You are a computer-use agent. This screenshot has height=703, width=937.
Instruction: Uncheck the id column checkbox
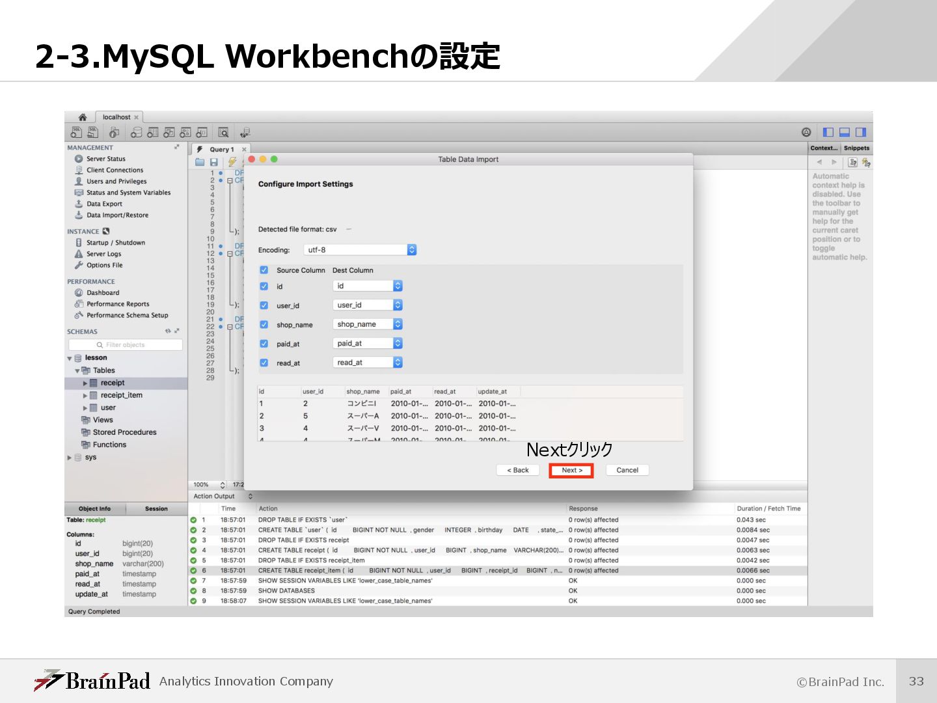(264, 286)
